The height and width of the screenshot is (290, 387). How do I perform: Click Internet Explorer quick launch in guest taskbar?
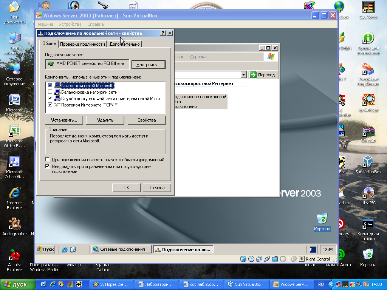pos(65,249)
